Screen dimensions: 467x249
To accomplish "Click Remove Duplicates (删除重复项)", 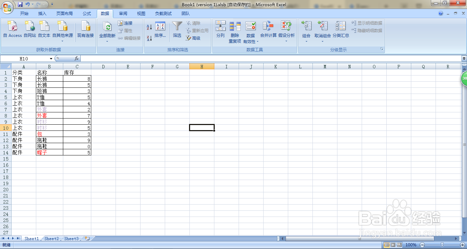I will point(235,32).
